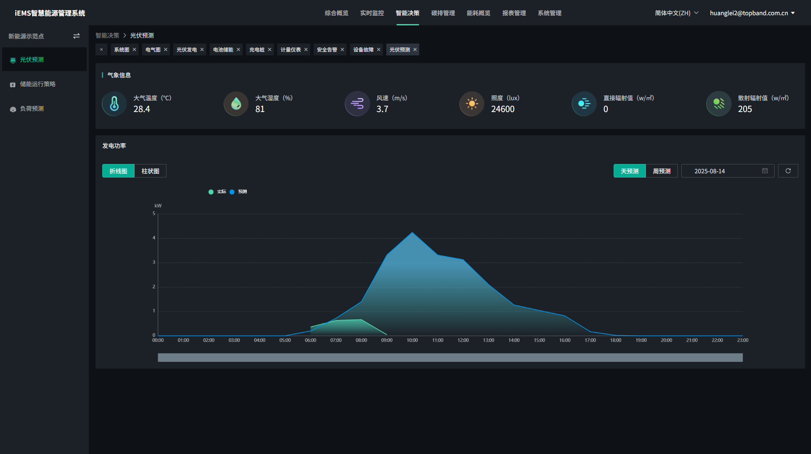Close the 光伏预测 tab
Screen dimensions: 811x454
pyautogui.click(x=415, y=49)
